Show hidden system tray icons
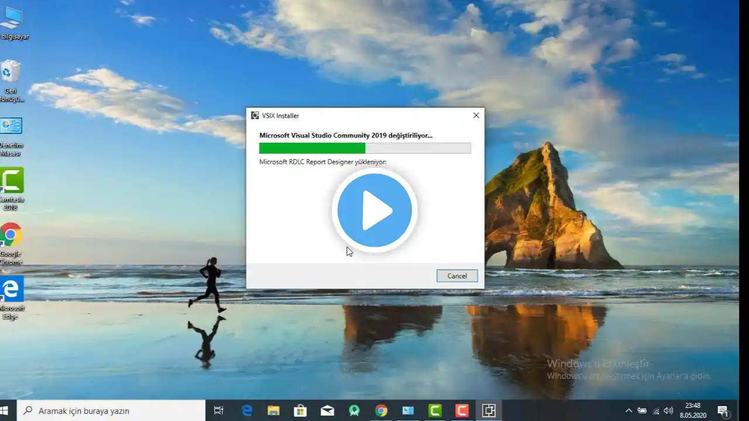Screen dimensions: 749x421 pyautogui.click(x=628, y=410)
